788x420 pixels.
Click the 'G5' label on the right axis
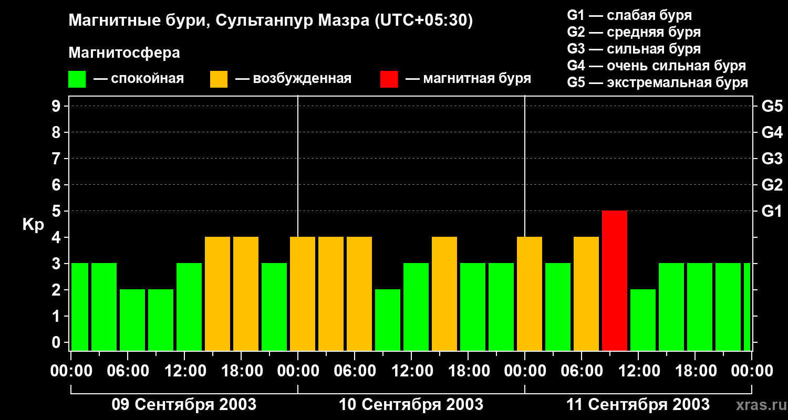[x=772, y=106]
